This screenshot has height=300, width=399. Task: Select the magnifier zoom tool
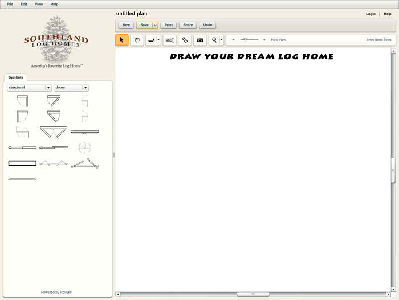click(214, 40)
